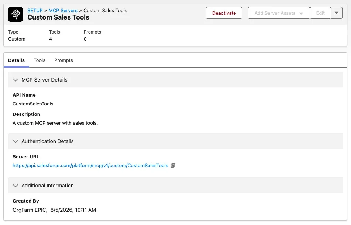Click the 'OrgFarm EPIC' creator name
The width and height of the screenshot is (351, 225).
point(30,210)
